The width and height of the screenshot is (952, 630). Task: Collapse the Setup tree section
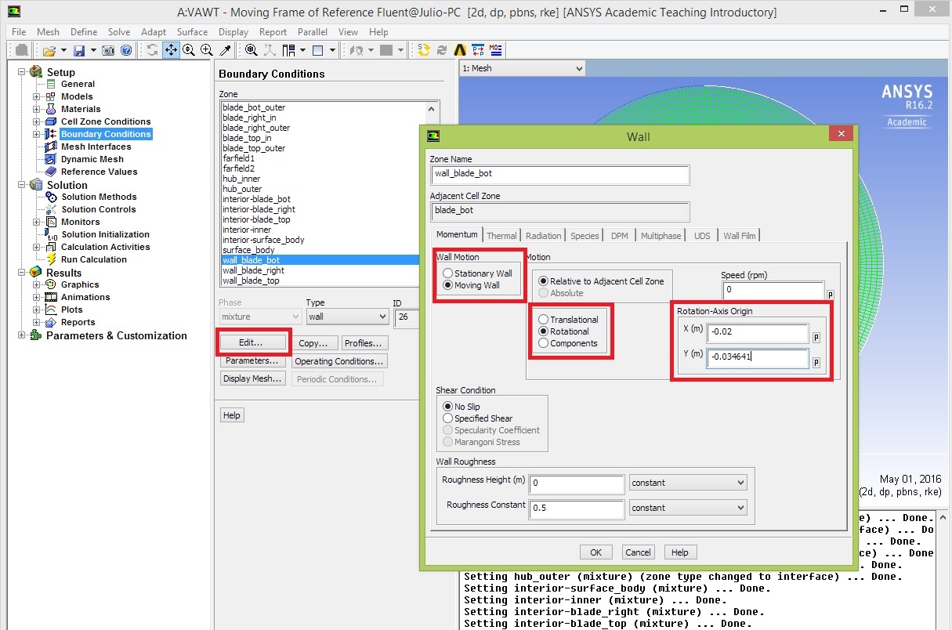21,72
